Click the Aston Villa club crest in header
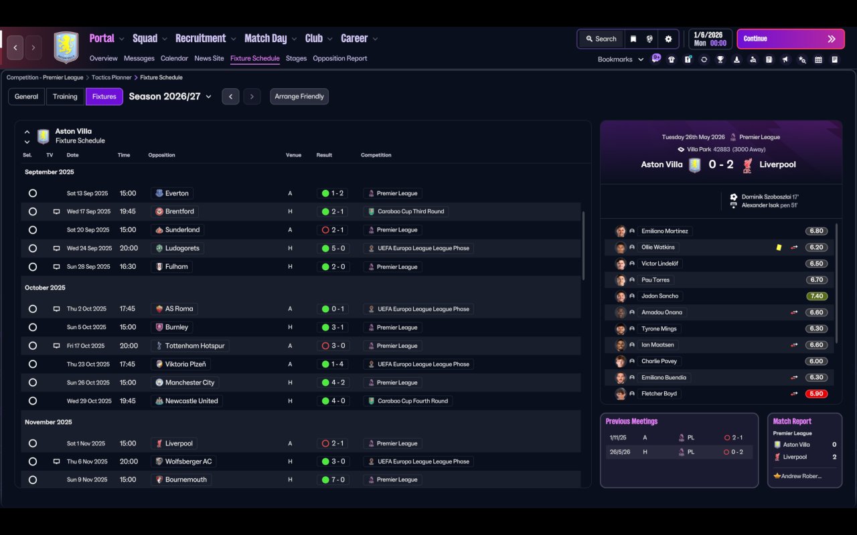The width and height of the screenshot is (857, 535). tap(66, 47)
